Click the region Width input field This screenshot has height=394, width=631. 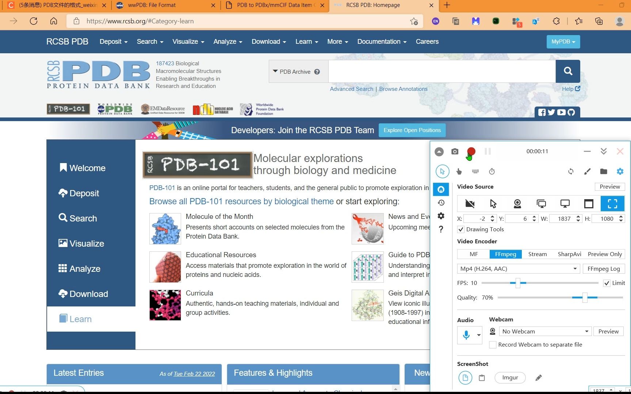coord(562,219)
